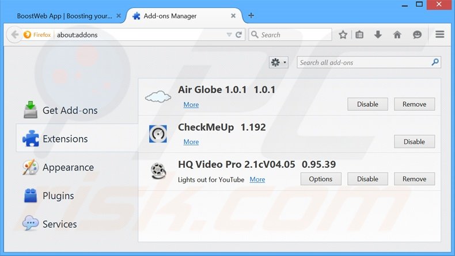Disable the CheckMeUp extension

tap(414, 142)
